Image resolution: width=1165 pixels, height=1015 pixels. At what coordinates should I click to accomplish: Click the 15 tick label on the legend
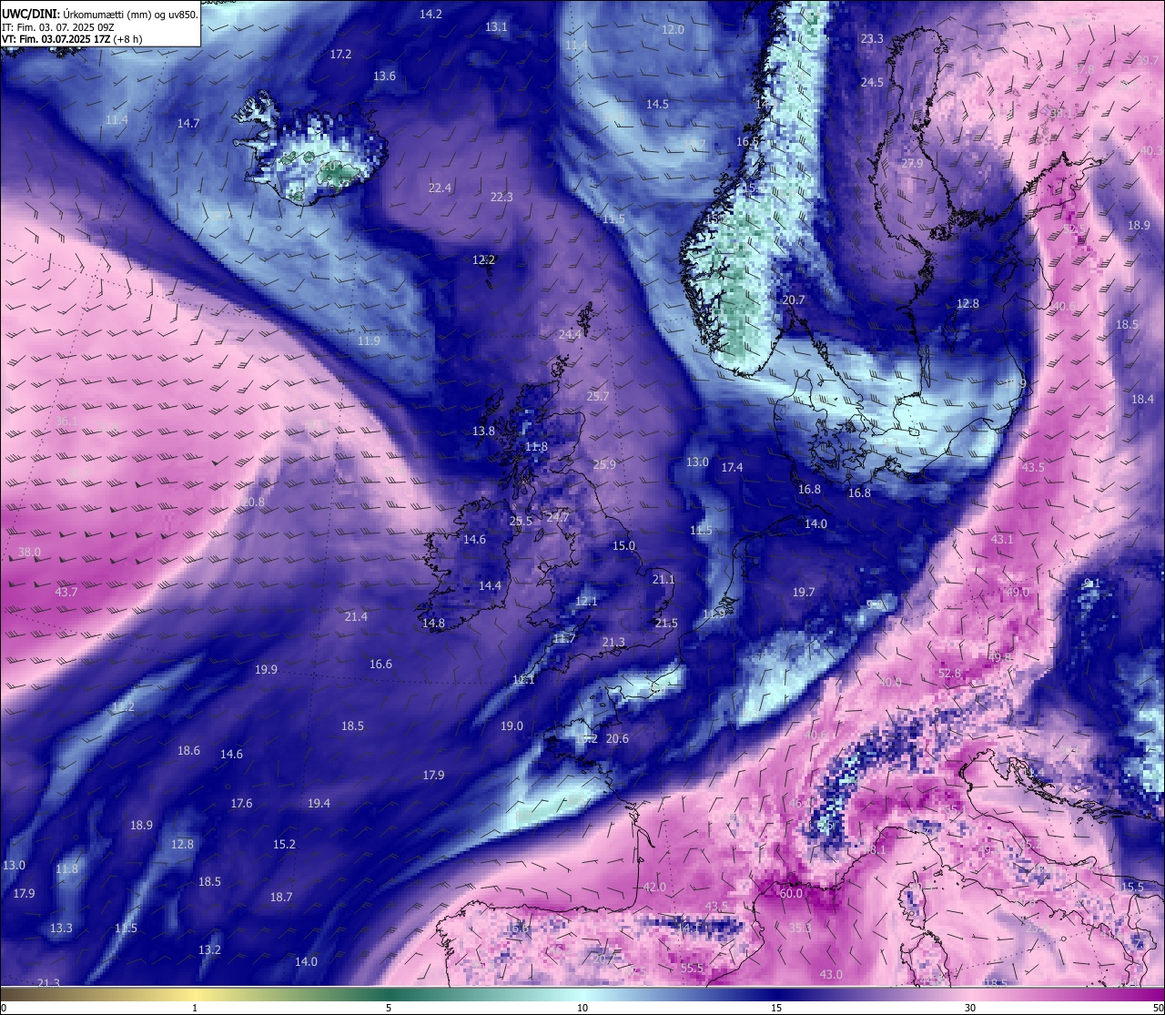[776, 1008]
